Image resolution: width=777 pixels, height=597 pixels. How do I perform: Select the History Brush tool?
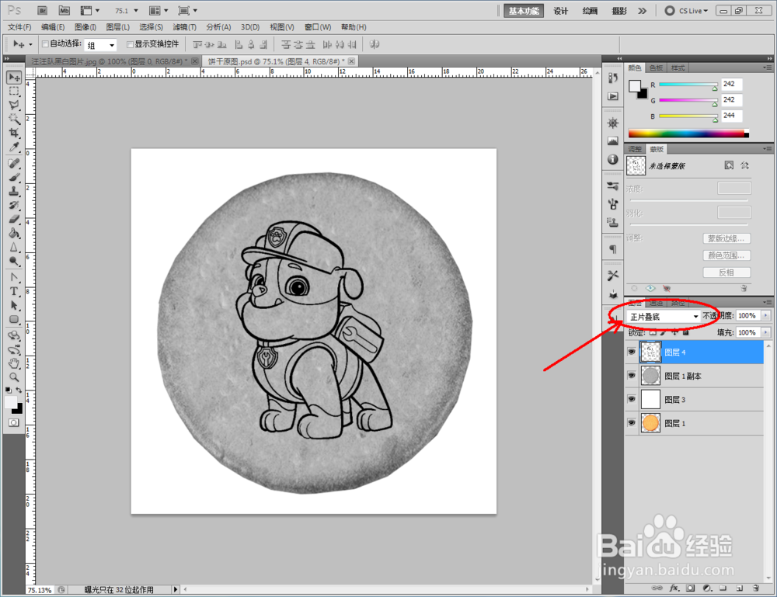pos(14,205)
